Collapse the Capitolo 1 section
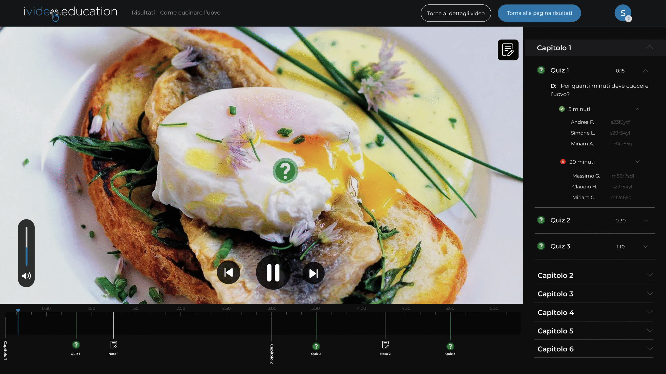This screenshot has width=666, height=374. pyautogui.click(x=649, y=47)
